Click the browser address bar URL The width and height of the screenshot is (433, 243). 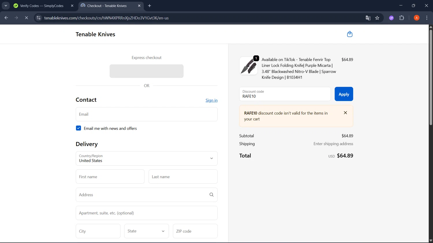point(107,18)
